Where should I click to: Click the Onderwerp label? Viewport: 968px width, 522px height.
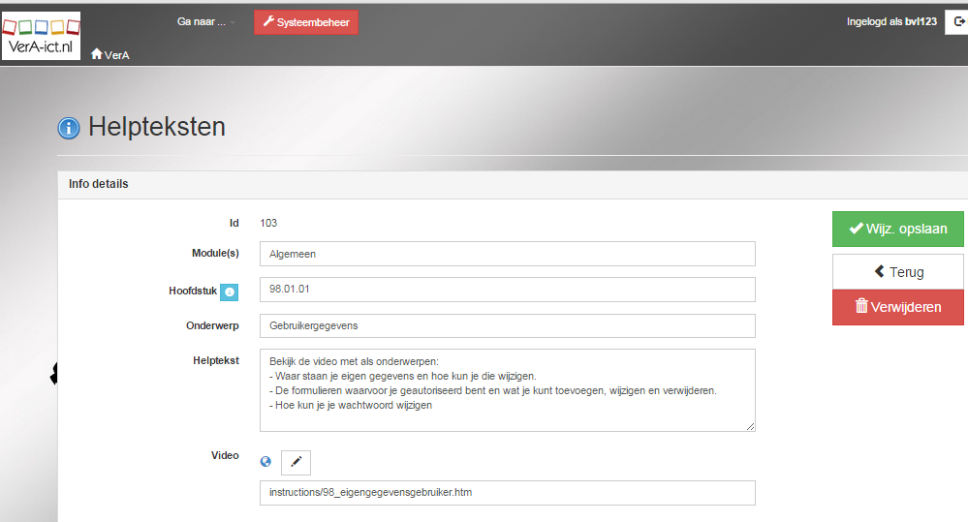tap(212, 325)
